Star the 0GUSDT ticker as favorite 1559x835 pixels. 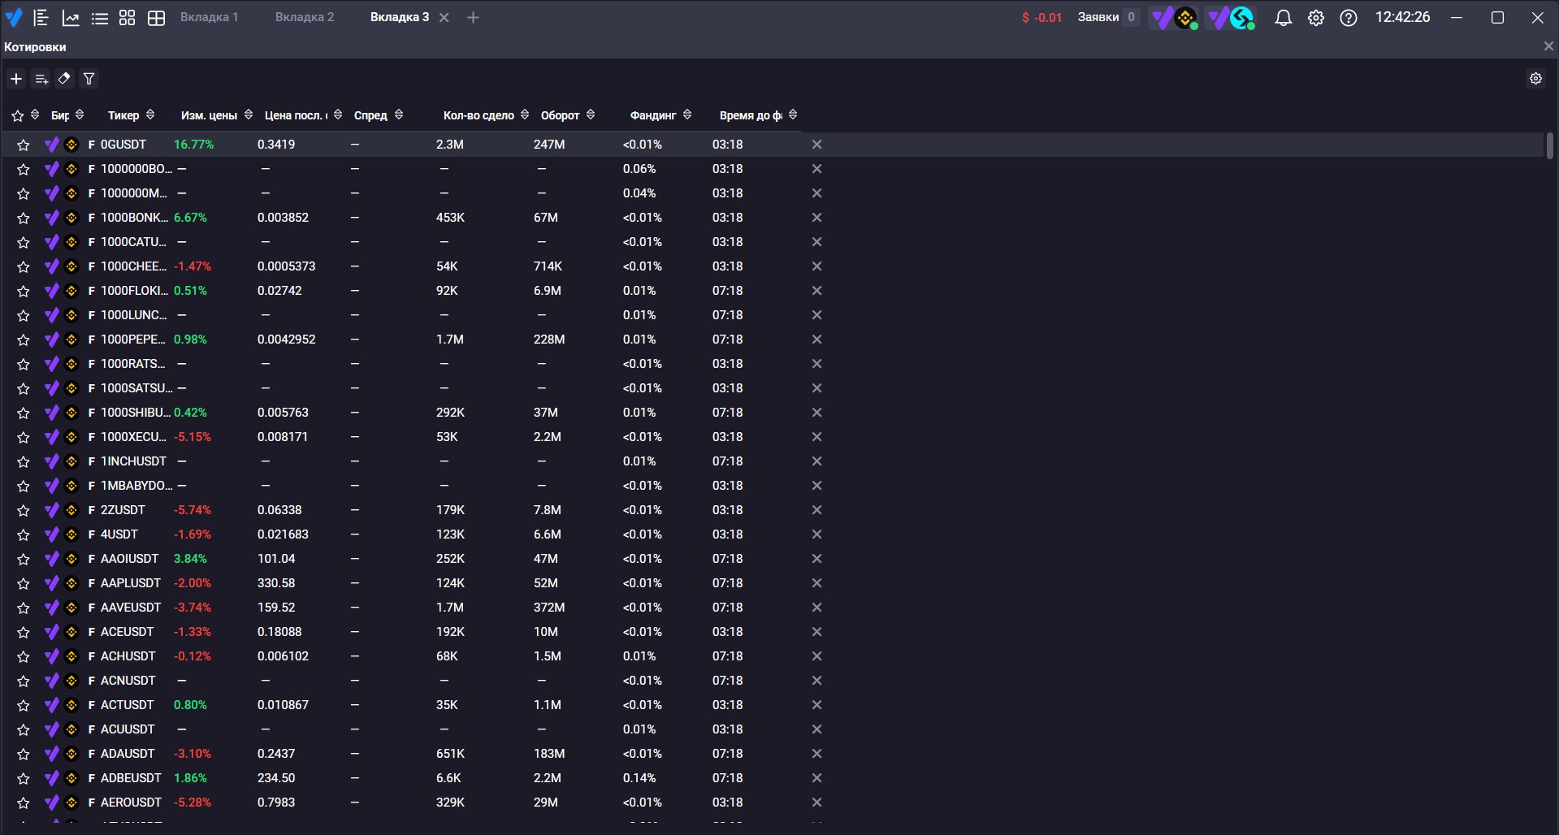tap(23, 145)
